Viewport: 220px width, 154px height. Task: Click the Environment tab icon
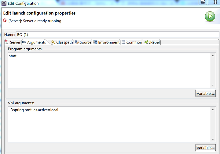(x=95, y=42)
